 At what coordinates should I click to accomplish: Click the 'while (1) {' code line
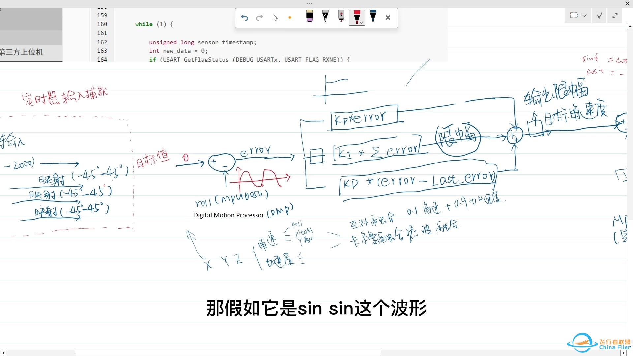(154, 24)
